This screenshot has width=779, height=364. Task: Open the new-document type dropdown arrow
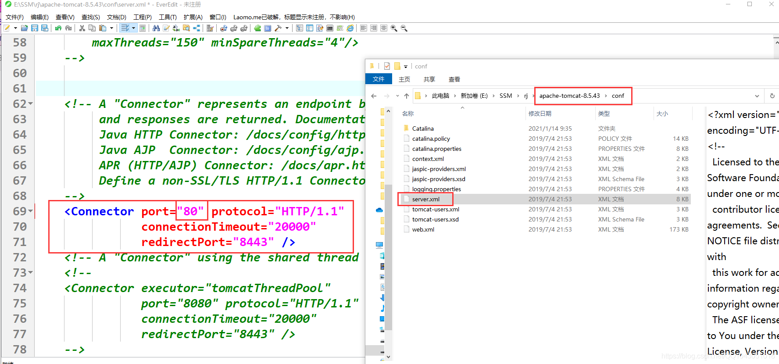15,28
